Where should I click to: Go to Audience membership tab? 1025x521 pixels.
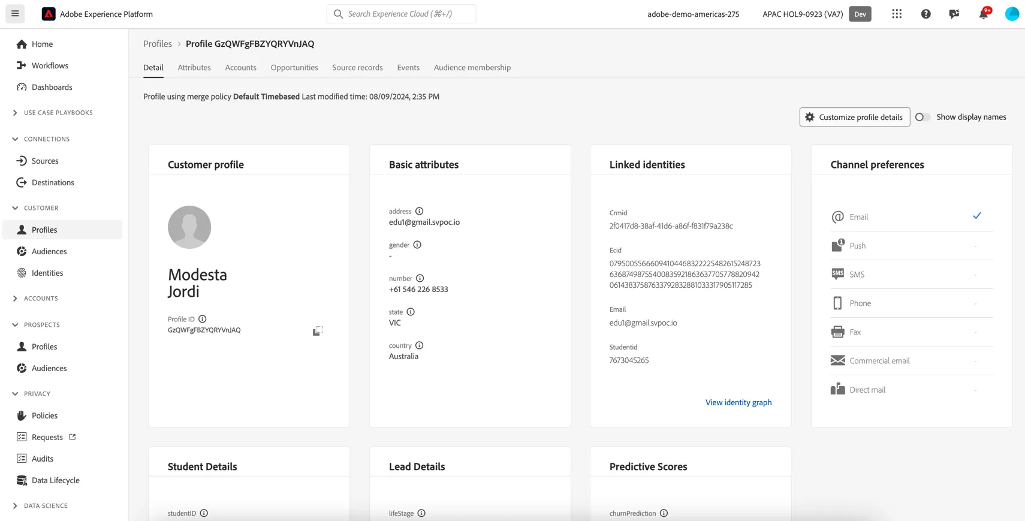coord(472,68)
